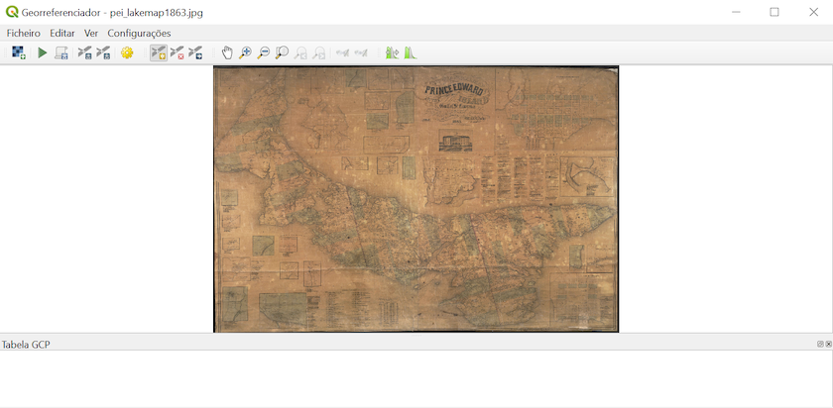This screenshot has height=408, width=833.
Task: Select the Move GCP Point tool
Action: tap(195, 52)
